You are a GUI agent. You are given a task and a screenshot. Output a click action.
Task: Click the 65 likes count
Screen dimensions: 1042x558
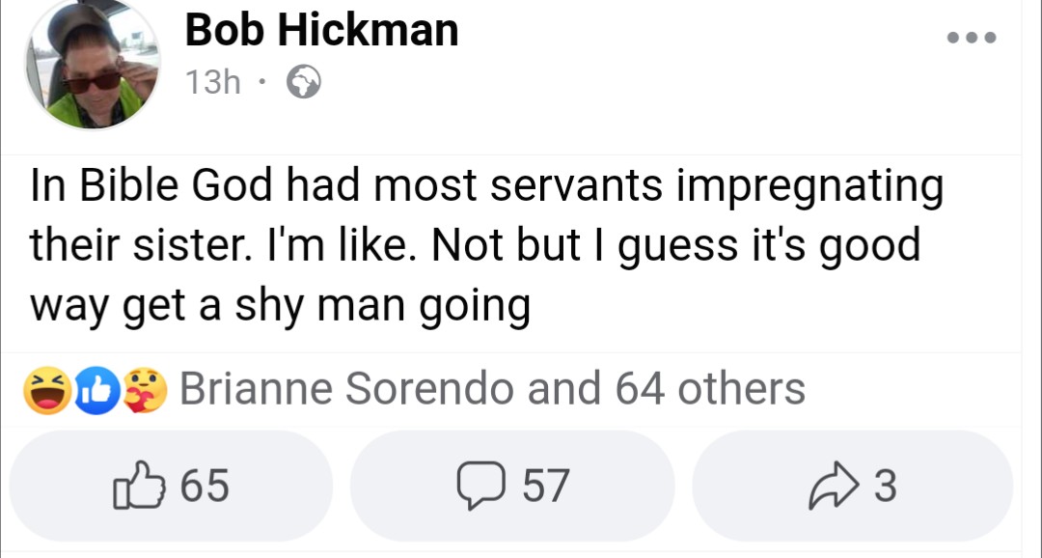205,486
